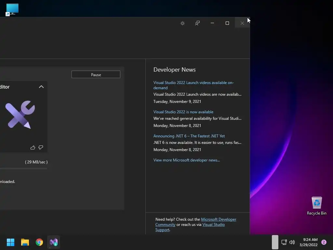Open Announcing .NET 6 news link

tap(189, 136)
